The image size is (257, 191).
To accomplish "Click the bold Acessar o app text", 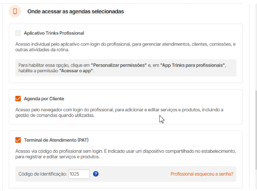I will tap(76, 71).
